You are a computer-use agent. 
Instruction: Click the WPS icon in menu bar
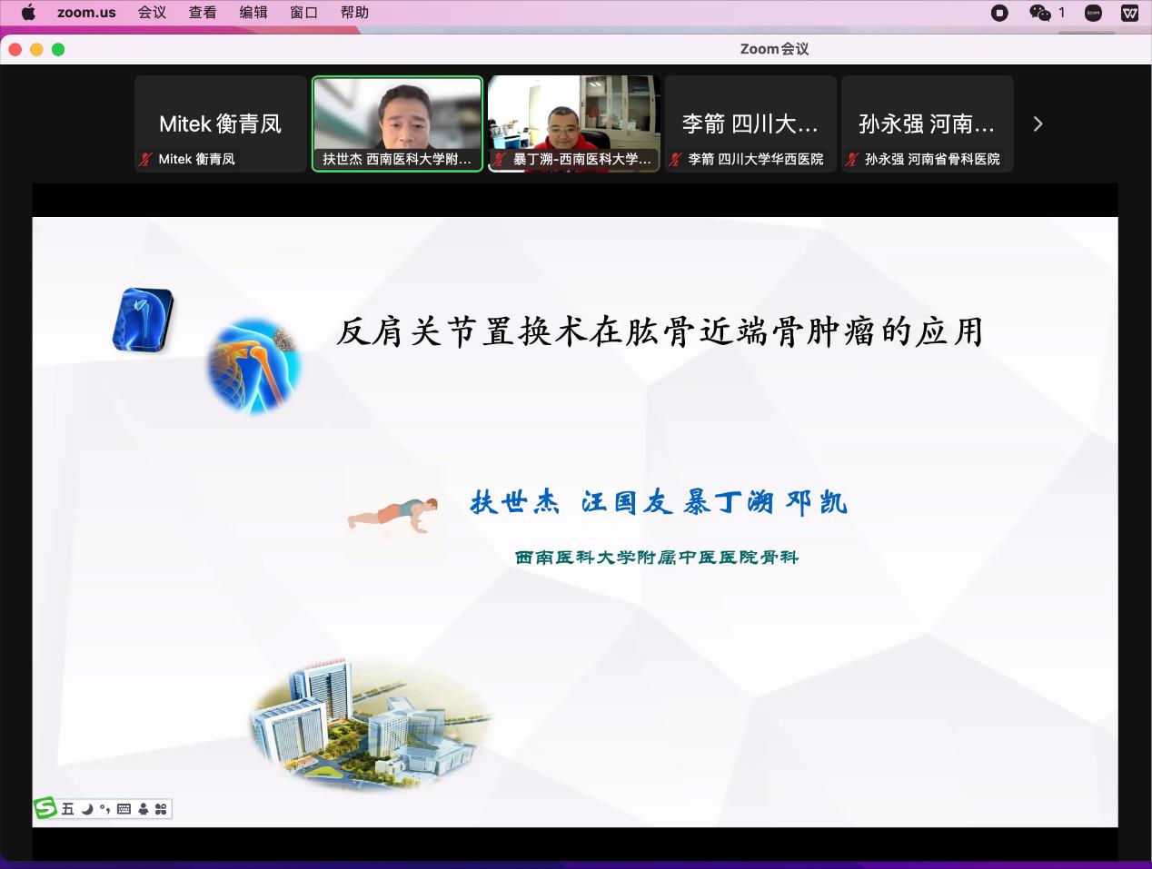[1130, 13]
